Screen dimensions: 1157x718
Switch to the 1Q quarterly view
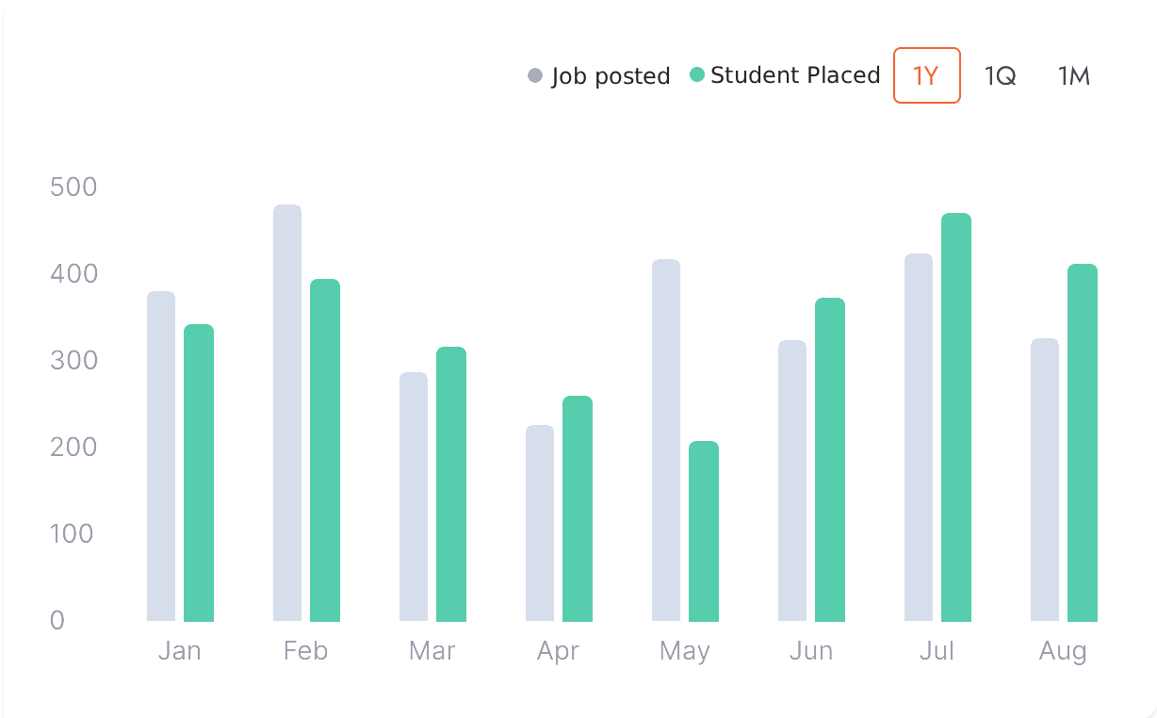click(x=1000, y=75)
